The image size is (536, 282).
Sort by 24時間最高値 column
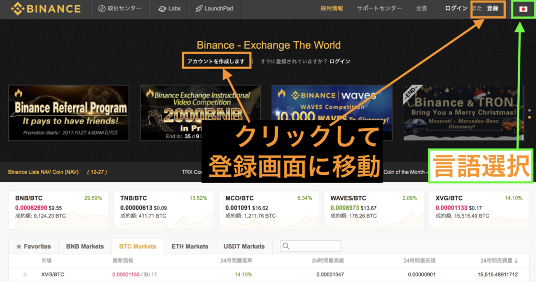tap(328, 261)
